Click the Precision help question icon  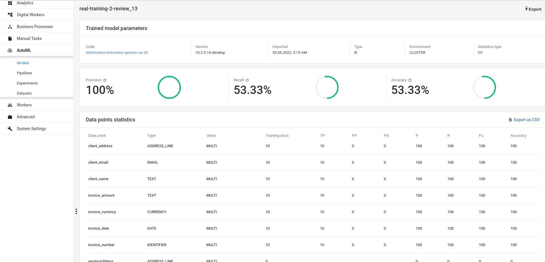(105, 80)
